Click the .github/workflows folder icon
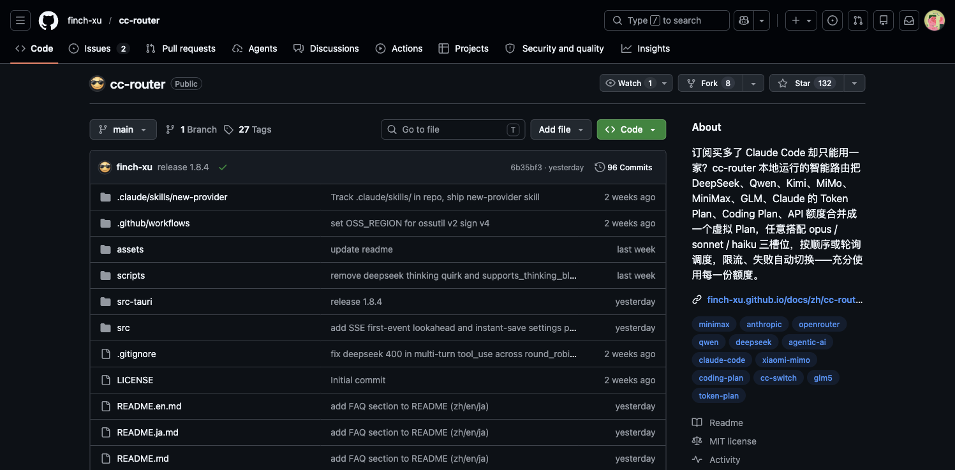This screenshot has height=470, width=955. tap(105, 223)
